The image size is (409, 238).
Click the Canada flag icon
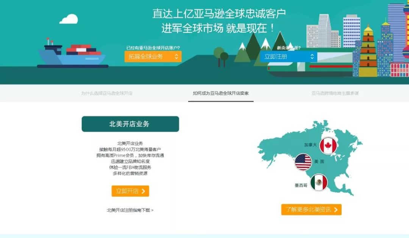coord(328,145)
